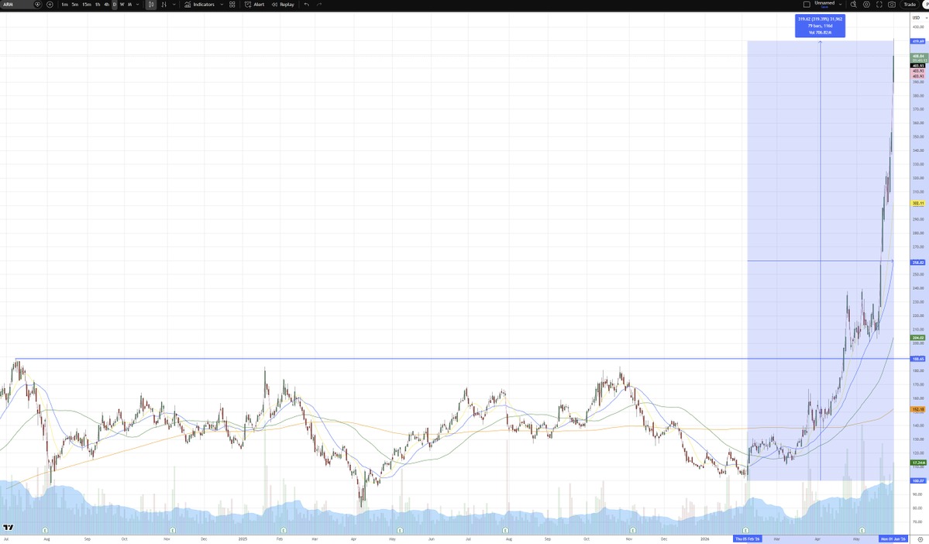Click the green 204.02 moving average label
Viewport: 929px width, 544px height.
click(917, 338)
